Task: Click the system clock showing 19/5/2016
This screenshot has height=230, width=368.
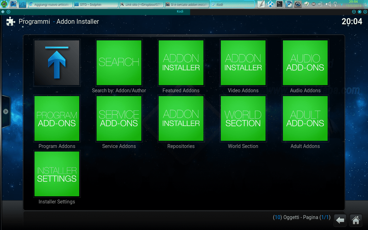Action: [353, 4]
